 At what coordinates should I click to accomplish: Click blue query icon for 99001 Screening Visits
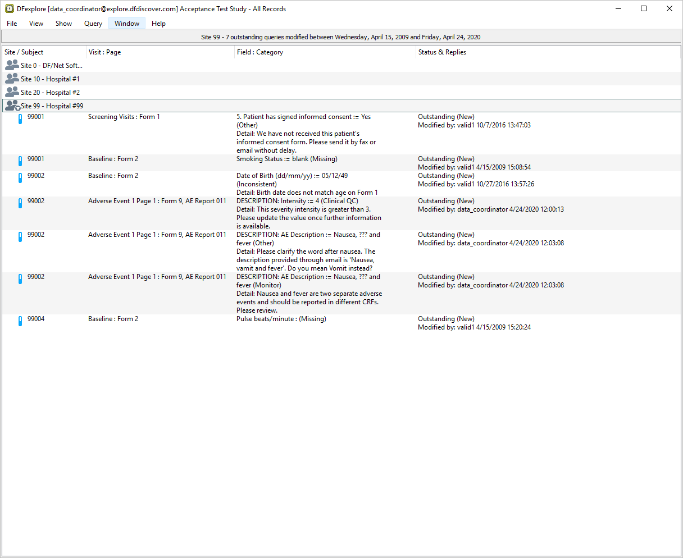point(20,119)
